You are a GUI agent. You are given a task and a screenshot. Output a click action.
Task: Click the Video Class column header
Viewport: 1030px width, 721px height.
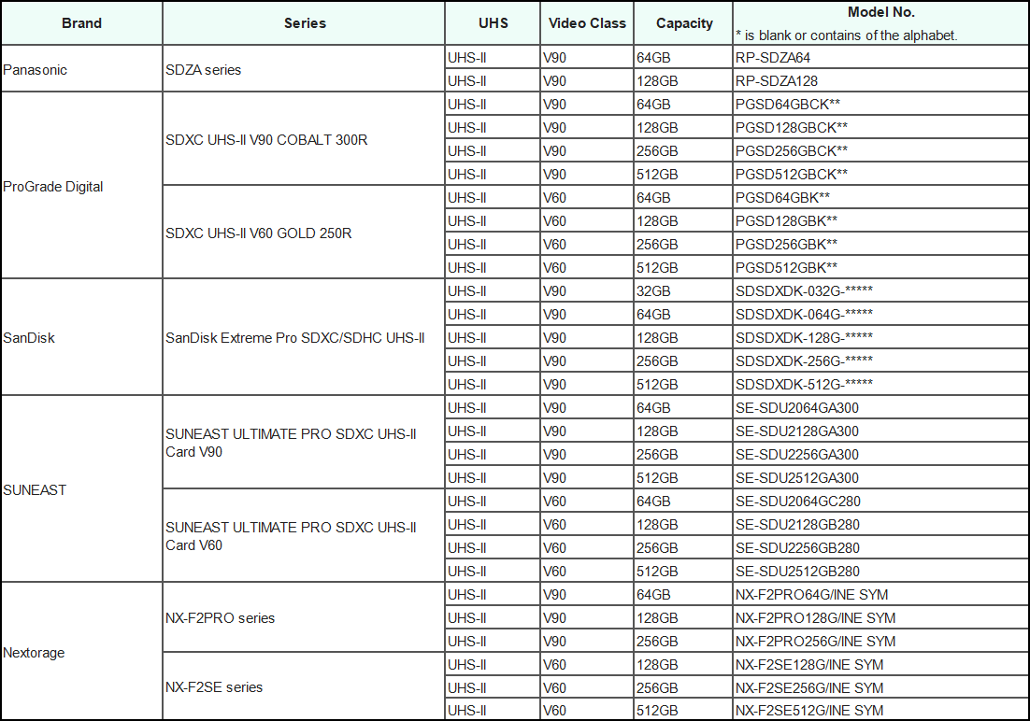(587, 23)
